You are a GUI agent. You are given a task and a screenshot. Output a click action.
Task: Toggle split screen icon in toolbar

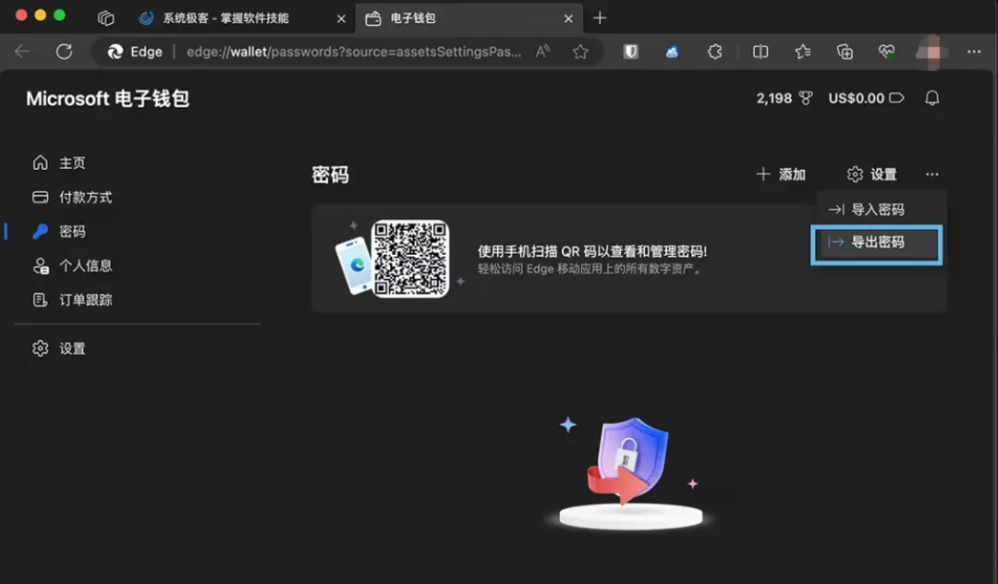click(x=761, y=52)
